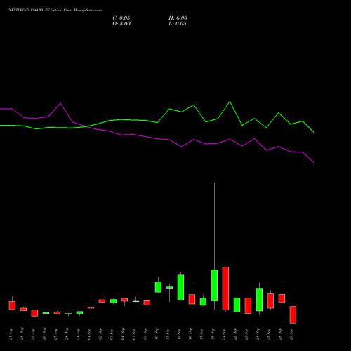Click the green candle on 22 Sep
Viewport: 351px width, 351px height.
click(x=237, y=305)
